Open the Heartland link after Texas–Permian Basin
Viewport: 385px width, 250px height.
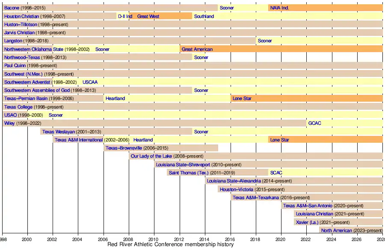pyautogui.click(x=115, y=98)
